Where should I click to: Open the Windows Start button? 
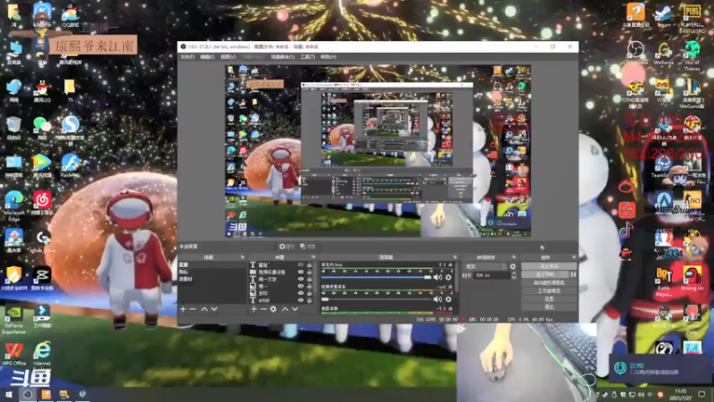click(x=9, y=395)
